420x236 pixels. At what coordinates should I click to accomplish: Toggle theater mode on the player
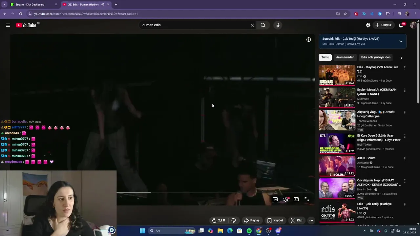click(x=296, y=199)
